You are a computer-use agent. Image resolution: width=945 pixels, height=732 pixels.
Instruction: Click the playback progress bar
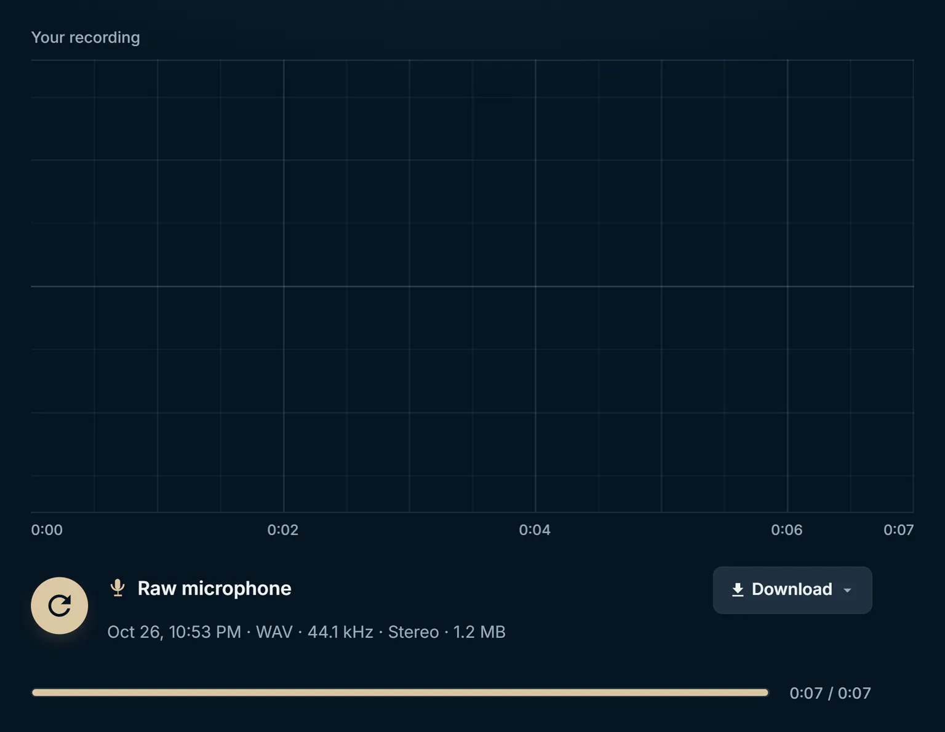coord(401,693)
